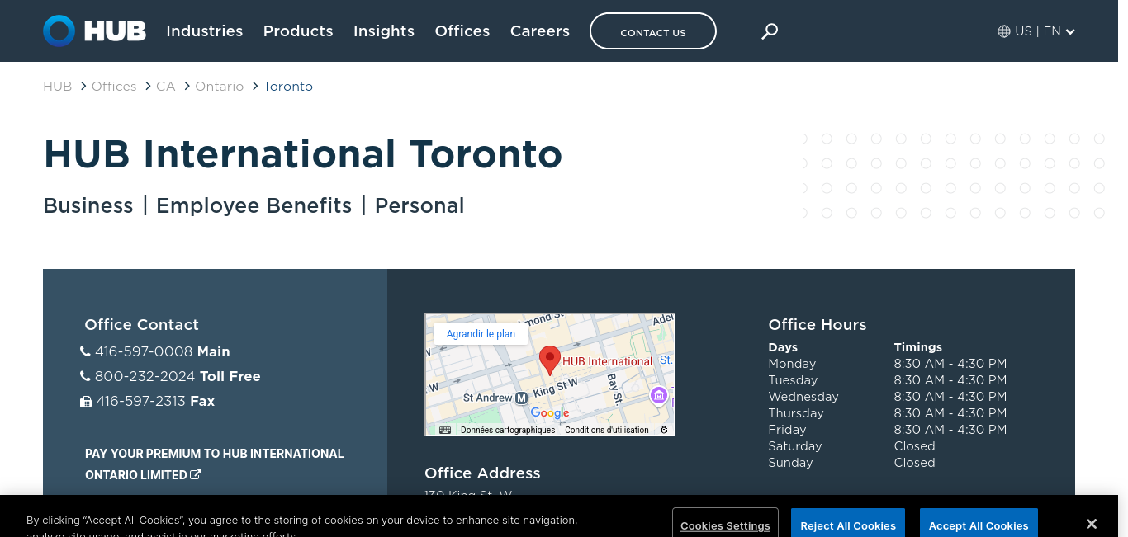This screenshot has width=1128, height=537.
Task: Click the red map pin marker
Action: [549, 361]
